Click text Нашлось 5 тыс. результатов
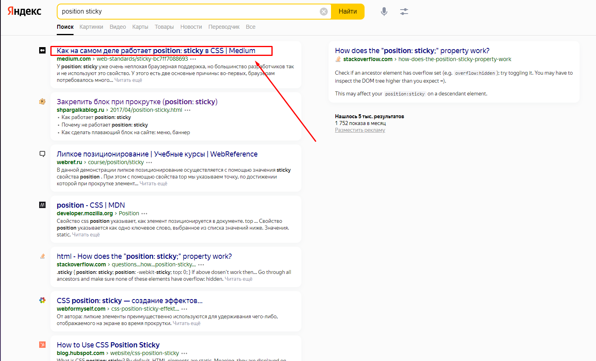Image resolution: width=596 pixels, height=361 pixels. point(369,117)
